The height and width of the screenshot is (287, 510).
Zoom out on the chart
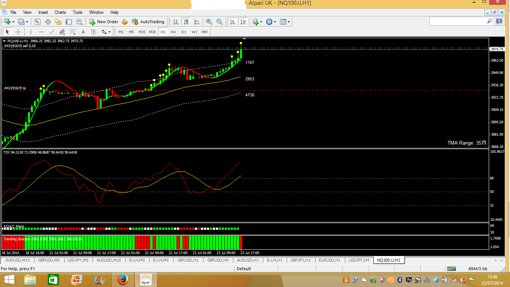click(x=220, y=22)
